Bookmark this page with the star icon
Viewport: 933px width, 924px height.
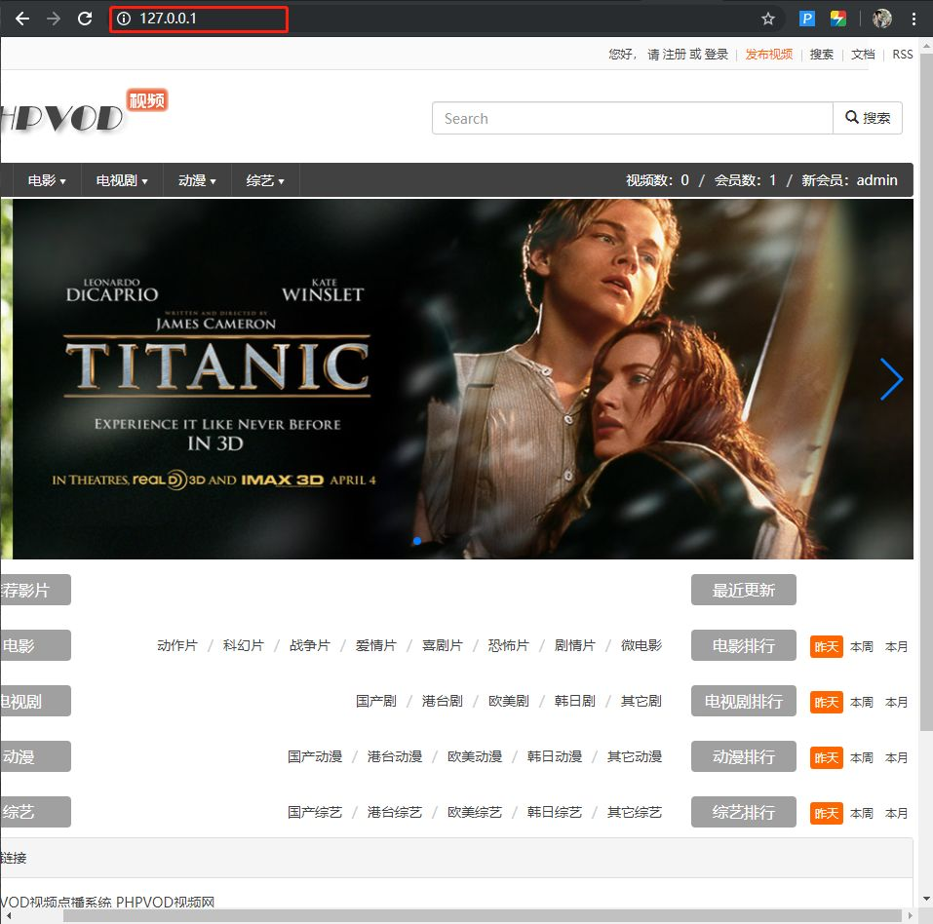pyautogui.click(x=768, y=19)
